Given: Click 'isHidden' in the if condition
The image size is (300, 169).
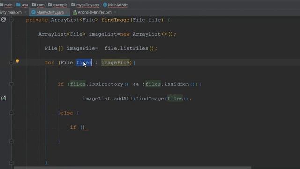Looking at the screenshot, I should pyautogui.click(x=177, y=84).
